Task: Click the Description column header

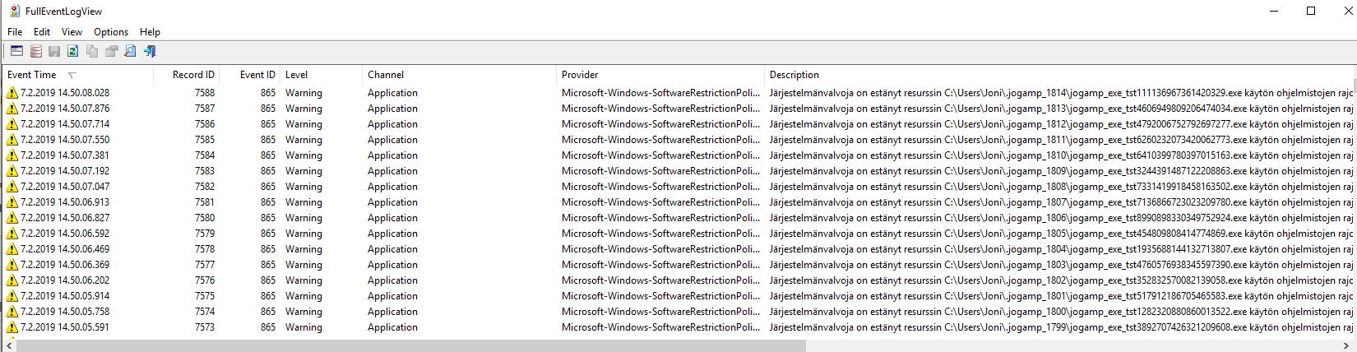Action: point(794,75)
